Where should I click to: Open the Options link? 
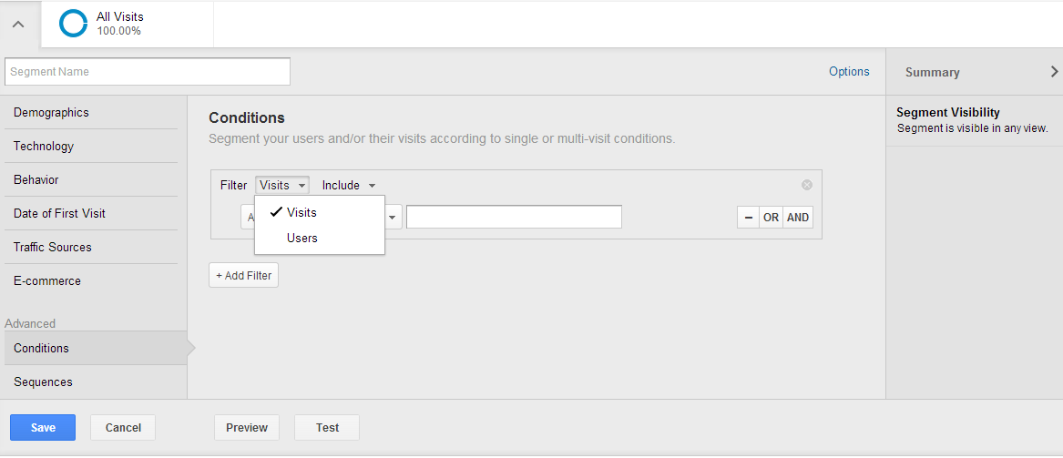pos(849,71)
